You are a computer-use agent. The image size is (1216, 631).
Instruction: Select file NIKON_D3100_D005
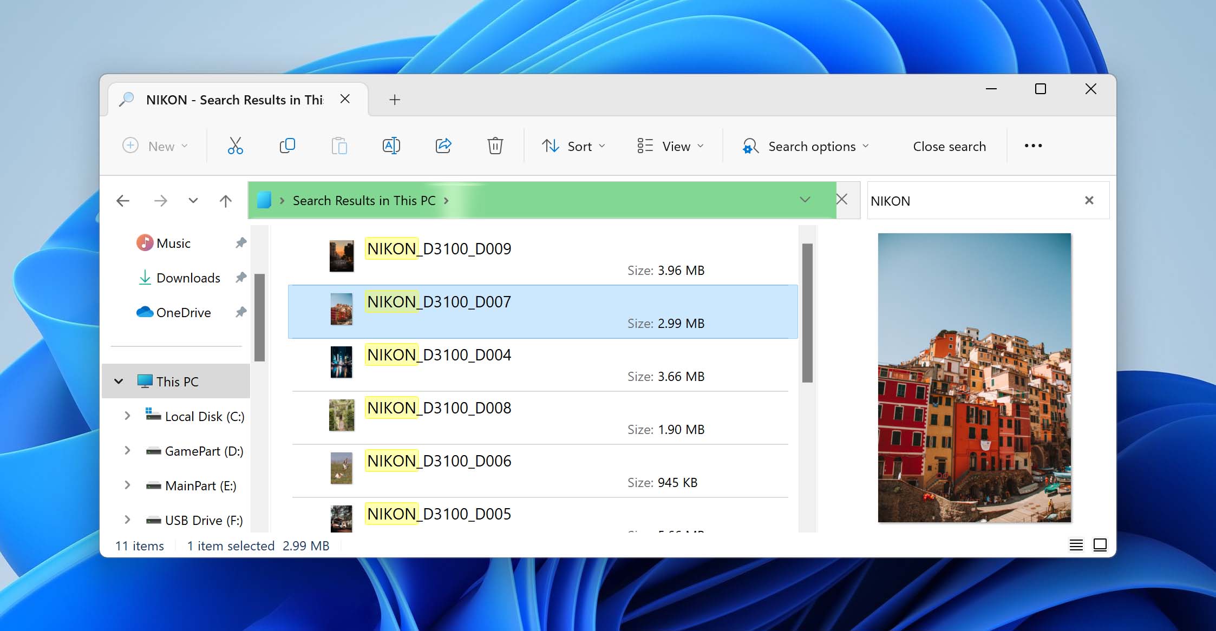click(x=542, y=516)
